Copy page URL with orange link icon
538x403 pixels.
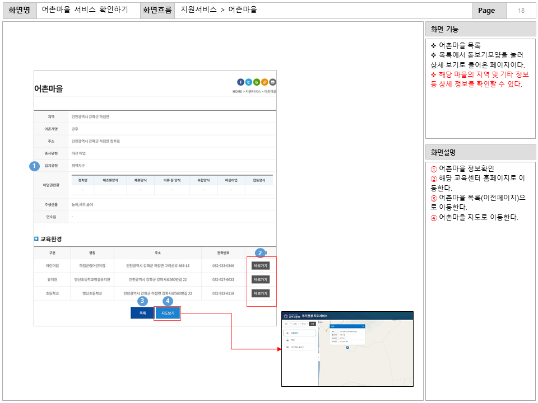tap(265, 82)
